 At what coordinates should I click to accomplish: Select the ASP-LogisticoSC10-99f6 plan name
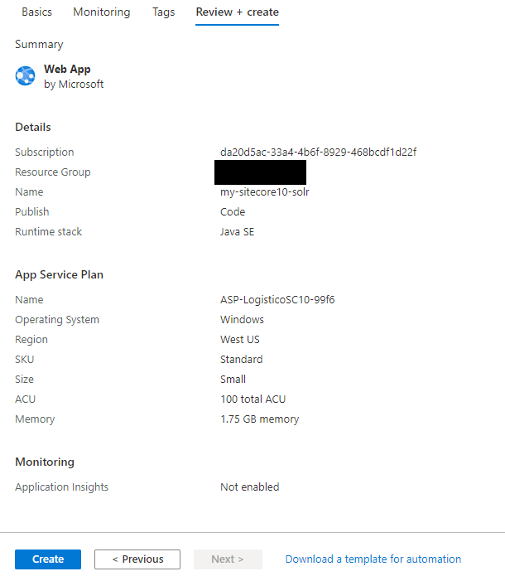(277, 300)
